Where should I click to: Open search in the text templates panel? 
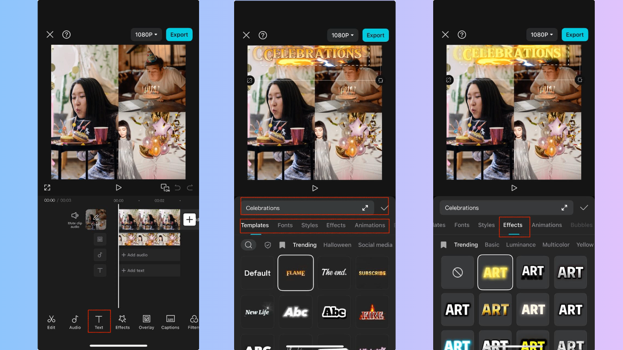(248, 245)
